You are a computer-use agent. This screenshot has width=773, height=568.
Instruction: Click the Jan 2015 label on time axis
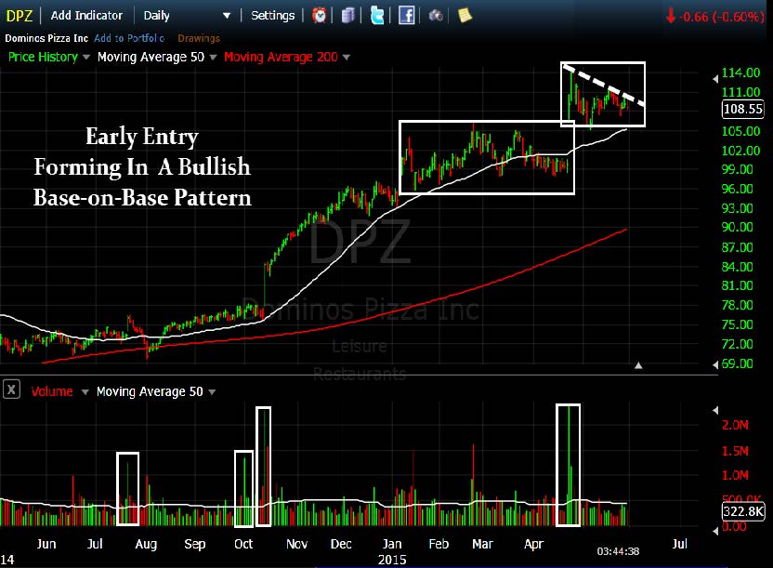point(392,551)
